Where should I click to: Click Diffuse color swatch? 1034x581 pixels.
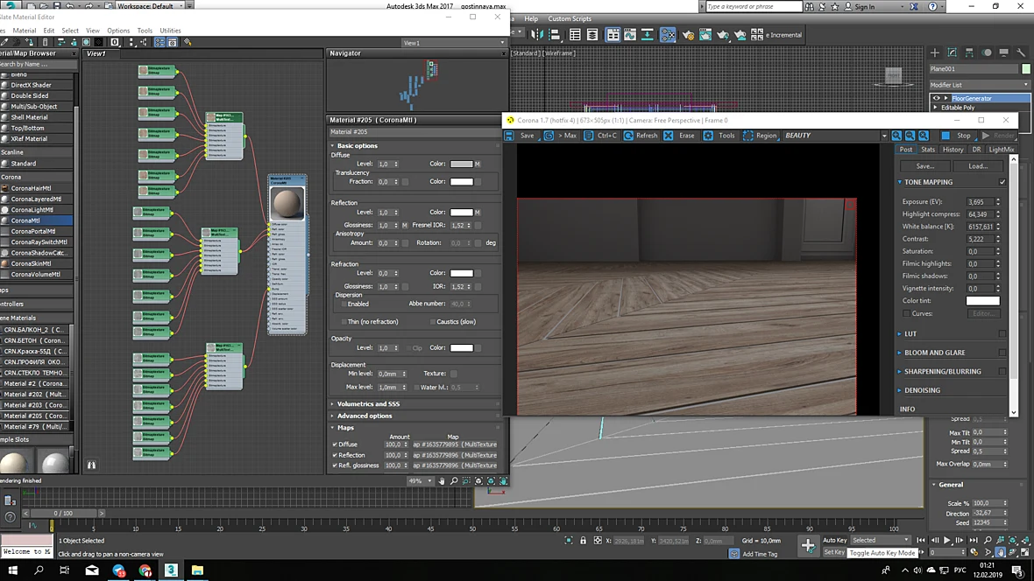point(462,164)
